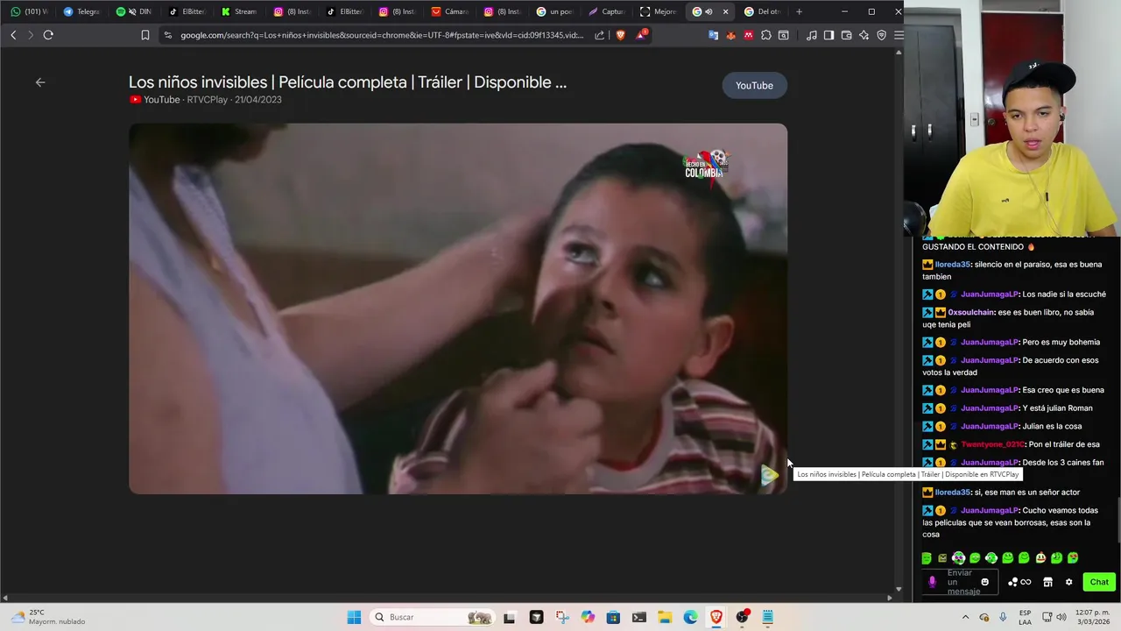Switch to the Stream tab
1121x631 pixels.
[x=239, y=11]
